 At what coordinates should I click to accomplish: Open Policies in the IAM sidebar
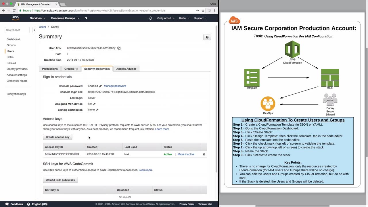[x=11, y=63]
